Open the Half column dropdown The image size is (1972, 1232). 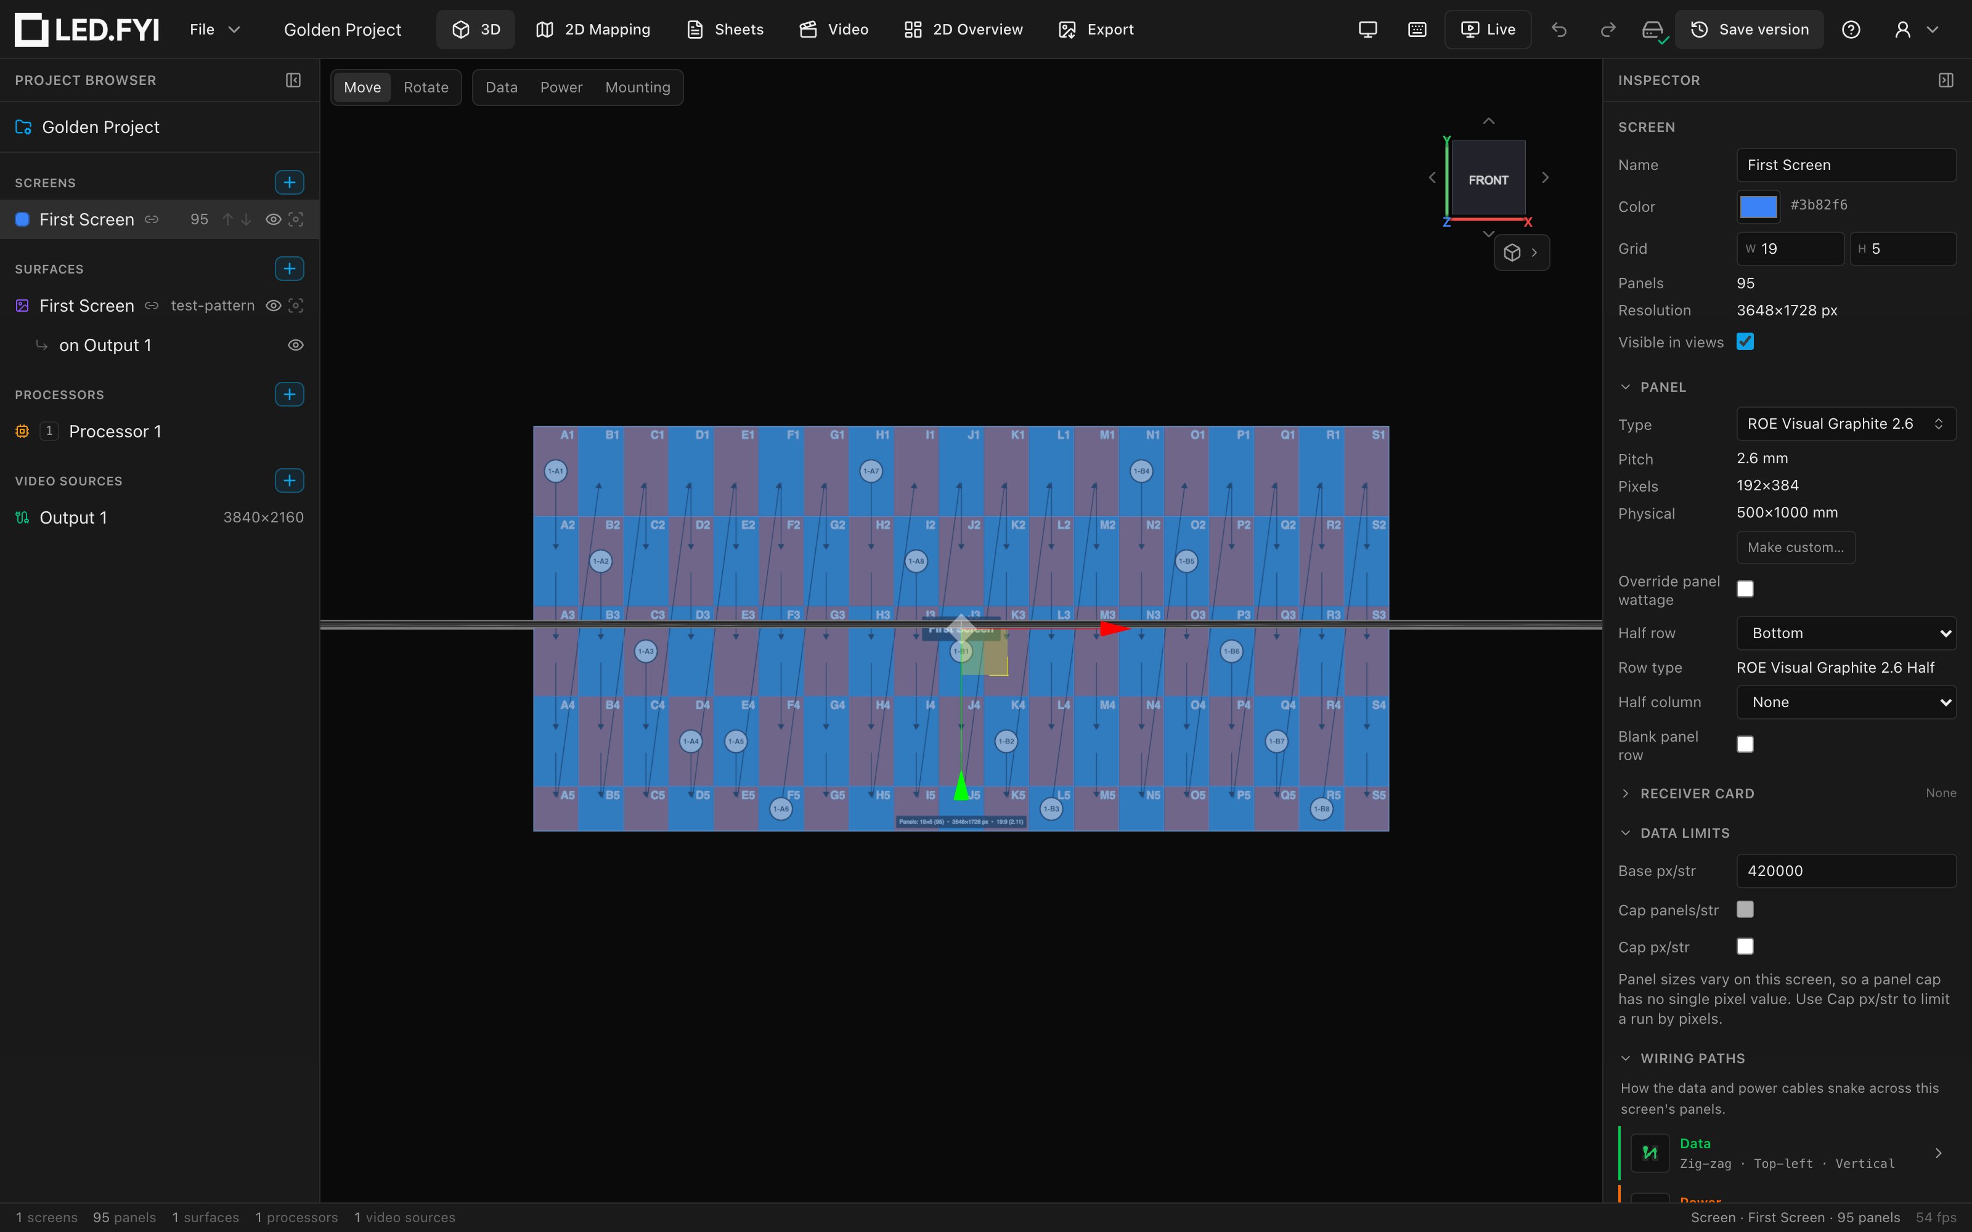click(x=1846, y=702)
